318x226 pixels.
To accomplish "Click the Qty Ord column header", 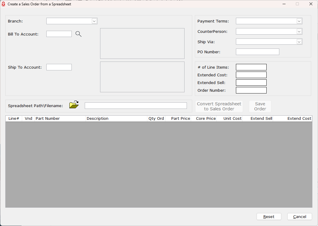I will [156, 119].
